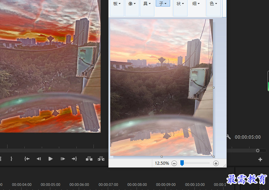This screenshot has width=269, height=190.
Task: Click the Mark Out brace icon
Action: pyautogui.click(x=11, y=159)
